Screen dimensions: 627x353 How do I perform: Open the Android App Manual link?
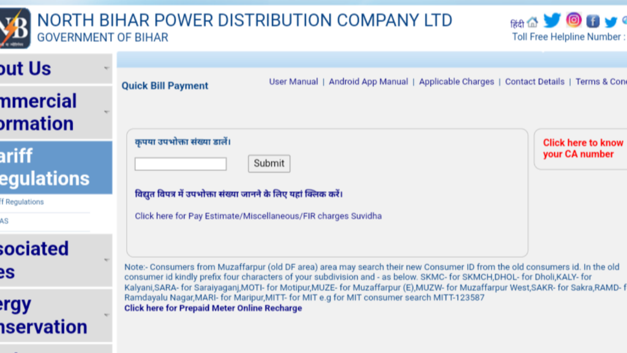[368, 82]
